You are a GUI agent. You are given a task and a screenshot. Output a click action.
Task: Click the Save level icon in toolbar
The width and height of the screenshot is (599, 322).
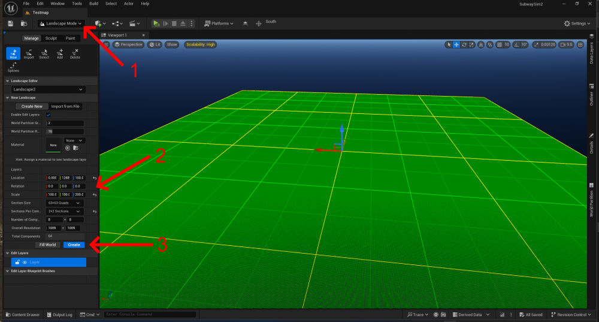click(x=10, y=23)
